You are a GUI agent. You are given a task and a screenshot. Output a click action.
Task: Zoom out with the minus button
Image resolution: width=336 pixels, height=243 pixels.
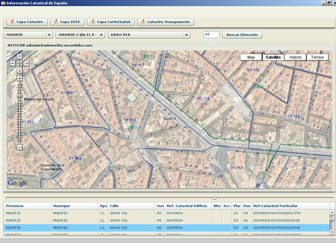tap(20, 147)
